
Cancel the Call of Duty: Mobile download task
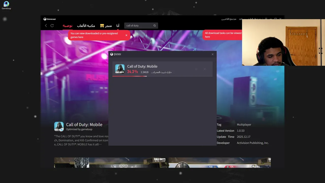205,69
